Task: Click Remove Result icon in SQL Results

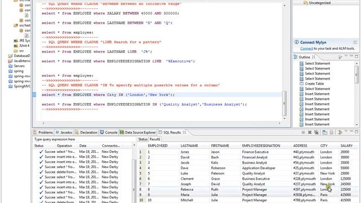Action: tap(310, 133)
